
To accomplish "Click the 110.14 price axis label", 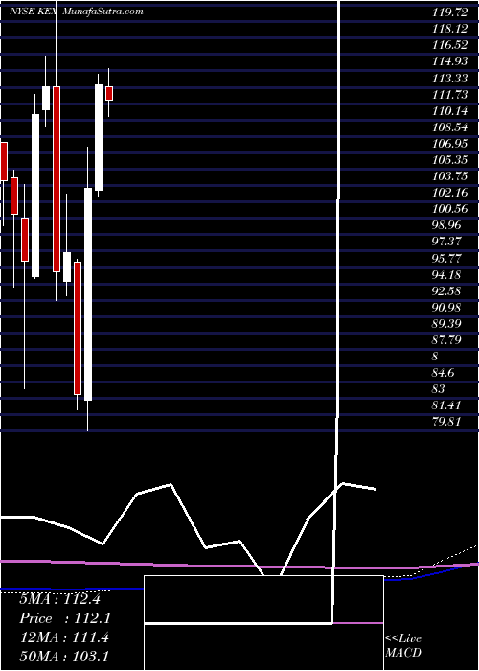I will pyautogui.click(x=449, y=111).
